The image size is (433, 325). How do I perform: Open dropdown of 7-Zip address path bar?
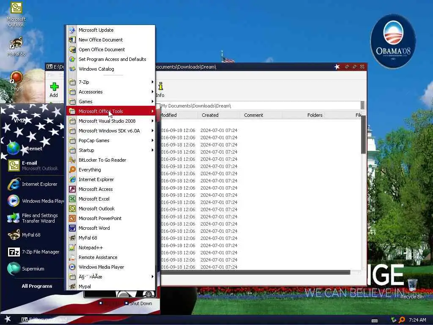click(362, 105)
